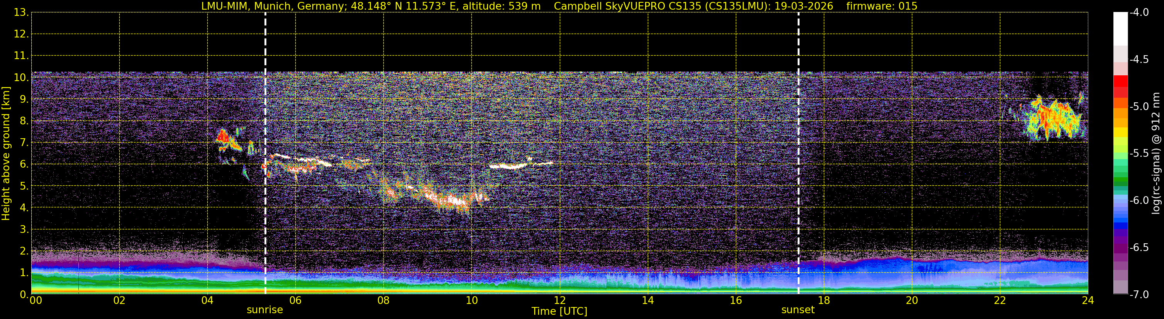Click the time tick label '10' on the time axis
Image resolution: width=1164 pixels, height=319 pixels.
(471, 300)
